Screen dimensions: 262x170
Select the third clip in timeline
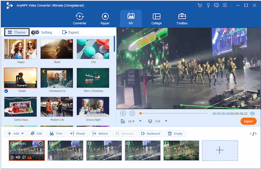pos(104,150)
